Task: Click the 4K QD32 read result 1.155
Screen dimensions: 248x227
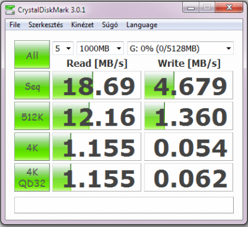Action: pos(97,178)
